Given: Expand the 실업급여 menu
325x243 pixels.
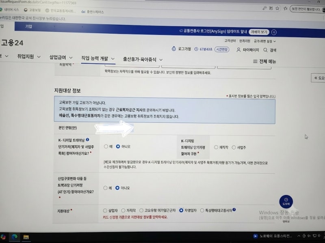Looking at the screenshot, I should (61, 57).
